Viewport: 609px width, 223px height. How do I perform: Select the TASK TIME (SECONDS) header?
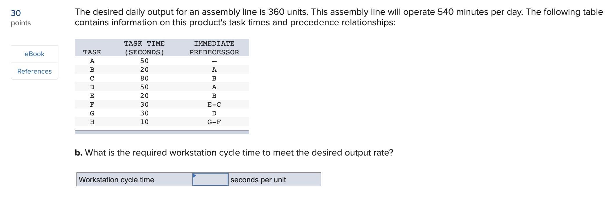[144, 48]
